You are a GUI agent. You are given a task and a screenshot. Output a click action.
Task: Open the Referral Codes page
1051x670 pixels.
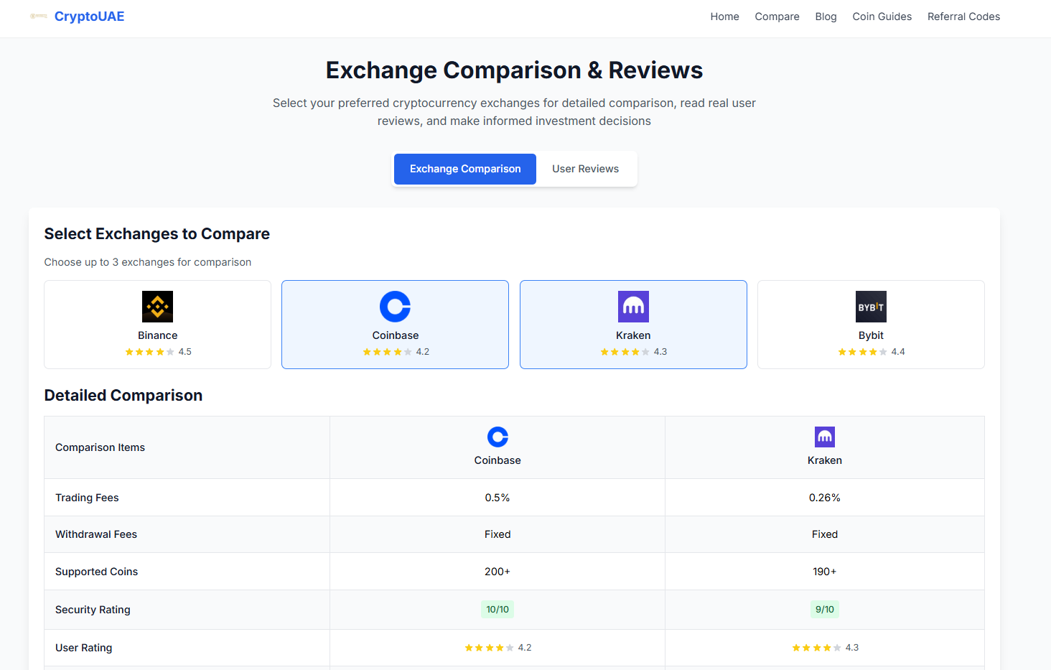pyautogui.click(x=963, y=16)
